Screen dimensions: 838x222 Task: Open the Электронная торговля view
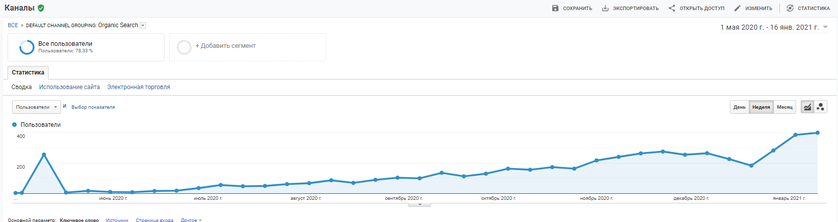138,87
